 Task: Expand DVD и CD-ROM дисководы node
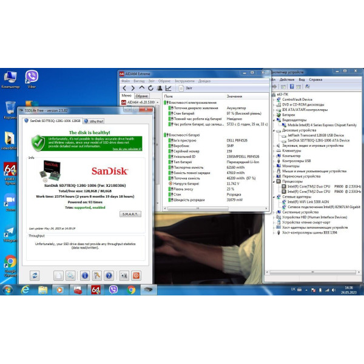pyautogui.click(x=274, y=104)
